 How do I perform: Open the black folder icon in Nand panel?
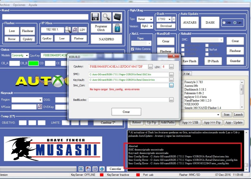pos(117,16)
